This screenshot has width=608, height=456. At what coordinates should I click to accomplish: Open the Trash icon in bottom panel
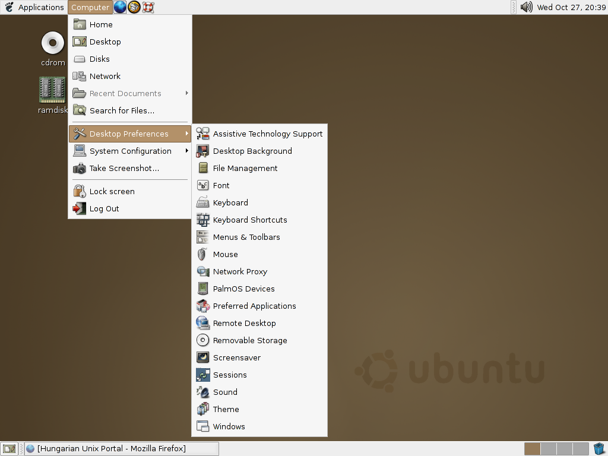coord(599,449)
